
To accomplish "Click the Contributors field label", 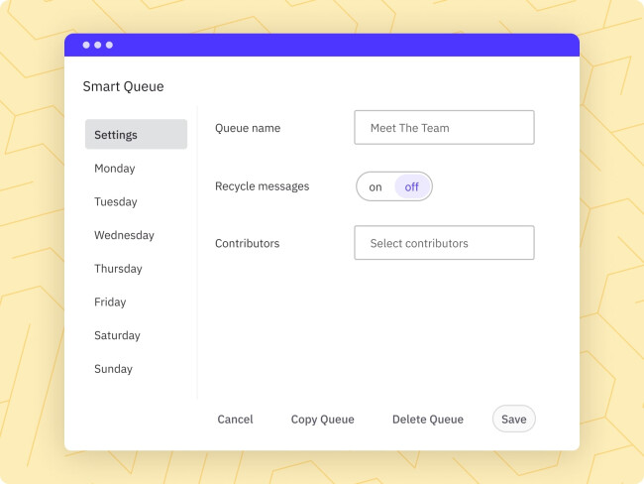I will point(247,244).
